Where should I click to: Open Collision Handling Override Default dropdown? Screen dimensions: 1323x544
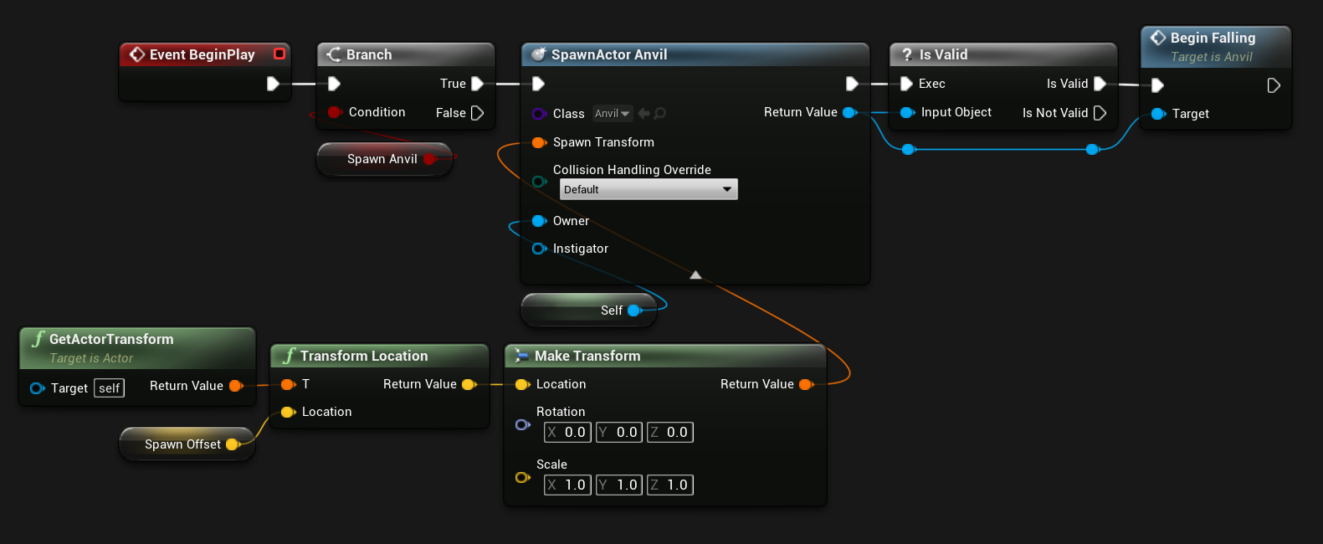tap(649, 190)
